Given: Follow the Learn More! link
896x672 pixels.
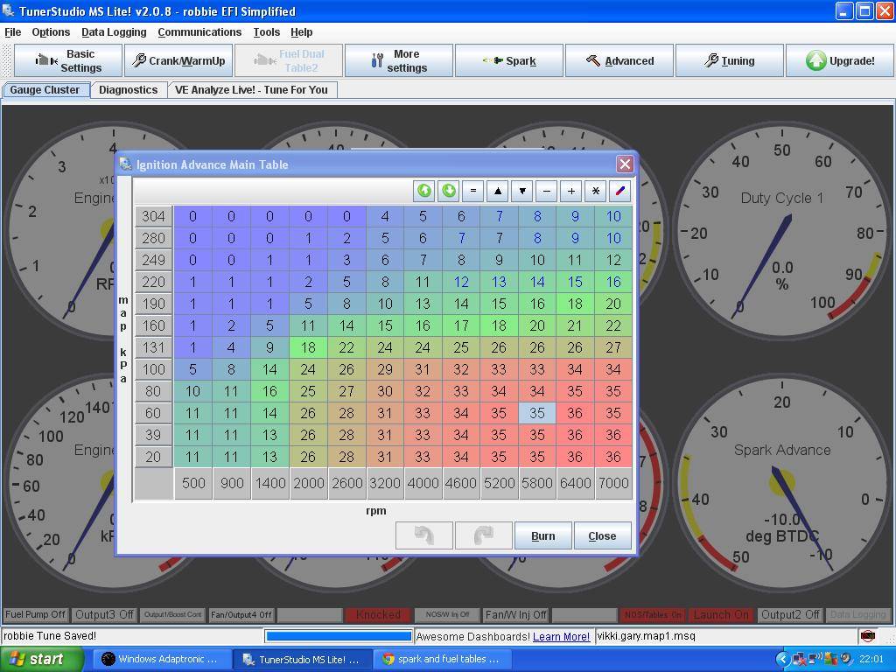Looking at the screenshot, I should (x=561, y=636).
